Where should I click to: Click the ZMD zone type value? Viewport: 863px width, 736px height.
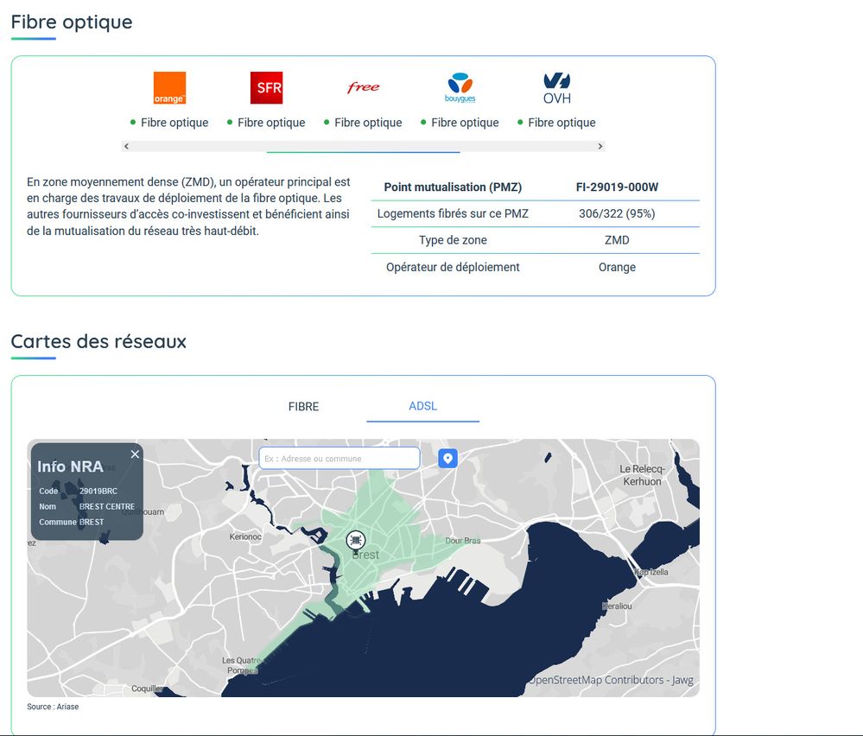[617, 240]
